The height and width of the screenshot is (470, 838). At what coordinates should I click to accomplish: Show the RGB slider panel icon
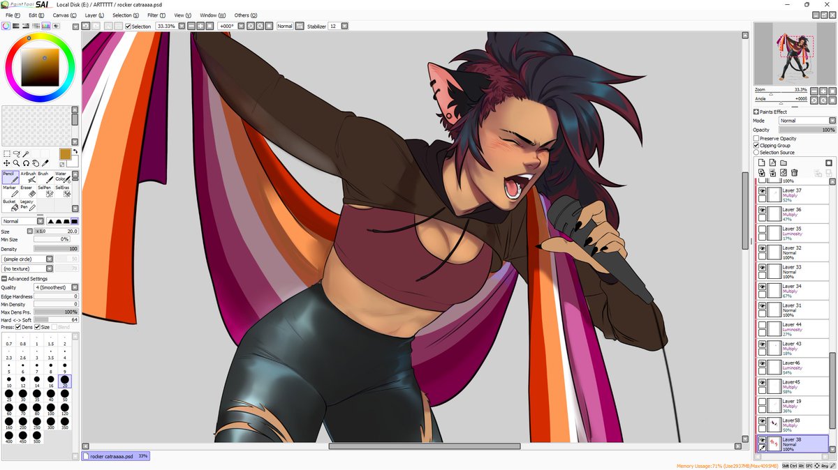(15, 26)
